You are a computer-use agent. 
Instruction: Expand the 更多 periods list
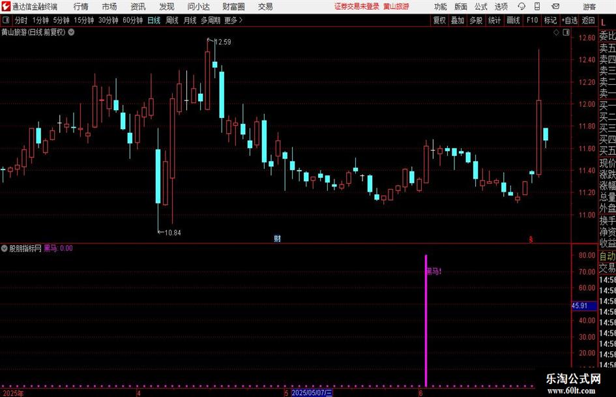point(233,20)
